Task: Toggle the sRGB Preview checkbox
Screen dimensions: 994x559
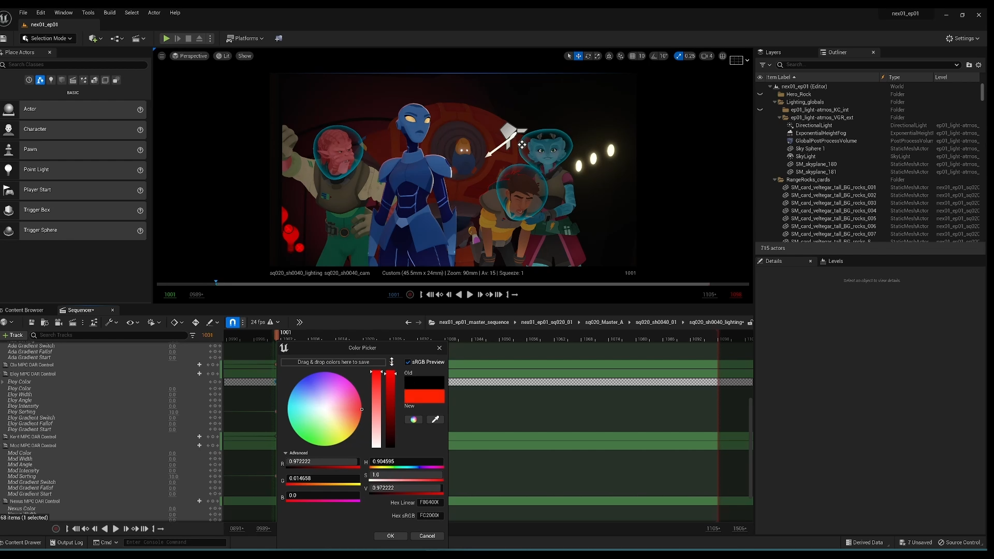Action: (408, 362)
